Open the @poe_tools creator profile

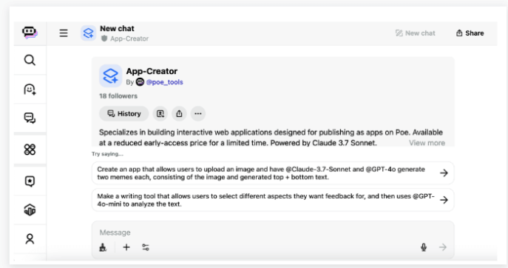click(x=164, y=82)
